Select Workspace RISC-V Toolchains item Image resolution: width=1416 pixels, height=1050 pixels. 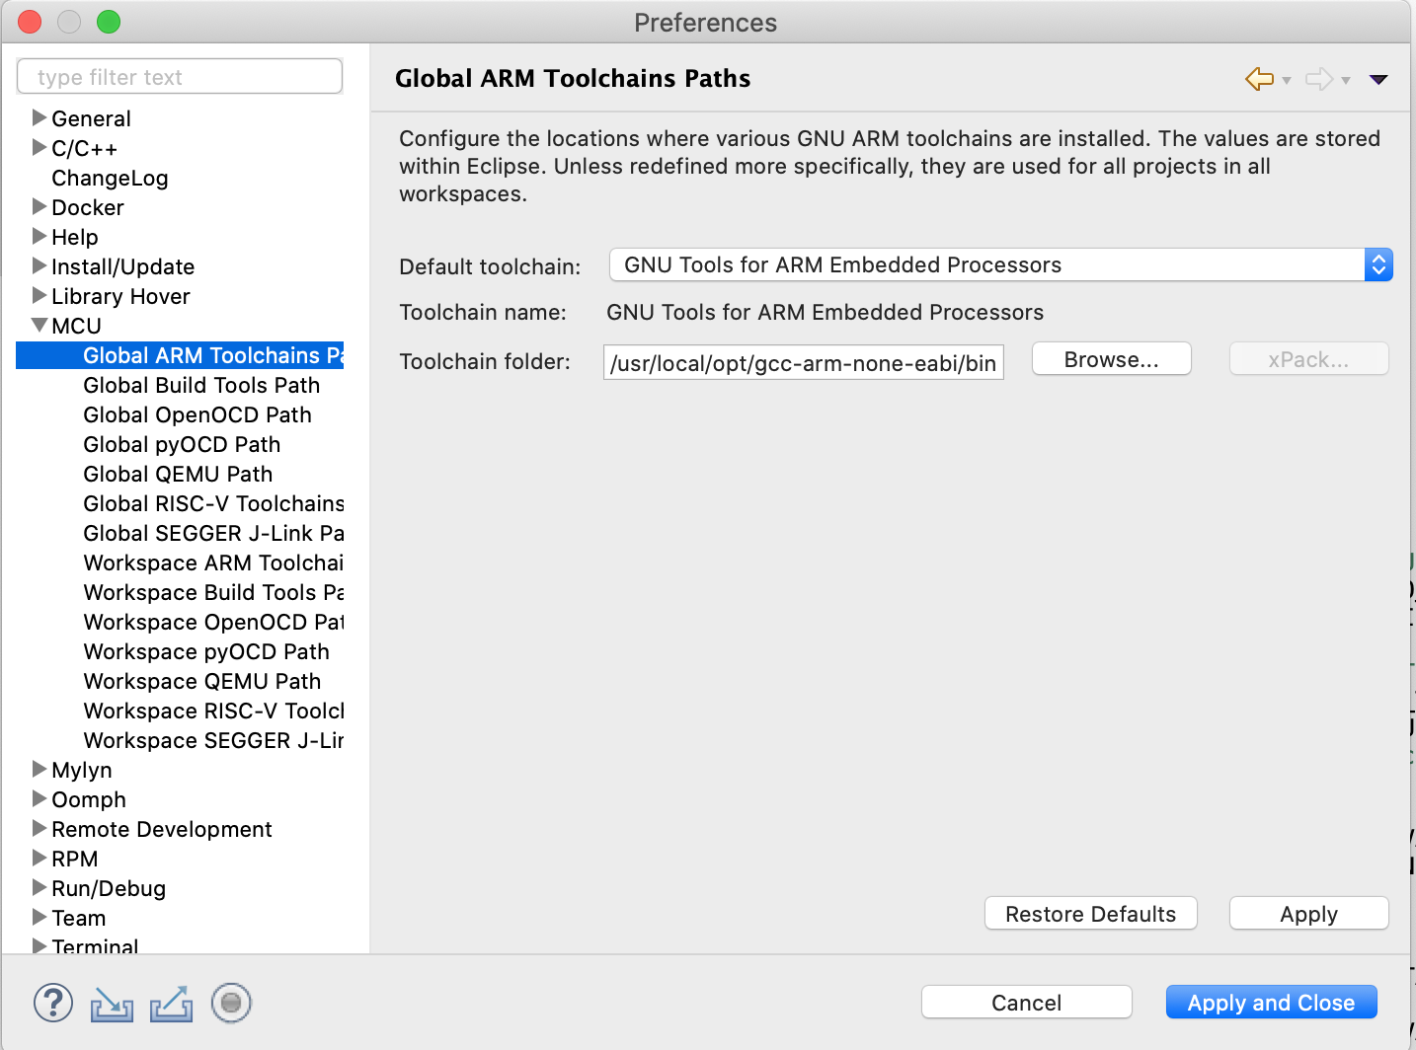(213, 711)
